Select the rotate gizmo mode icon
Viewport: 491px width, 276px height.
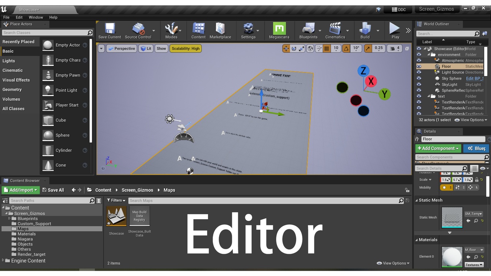[x=294, y=48]
